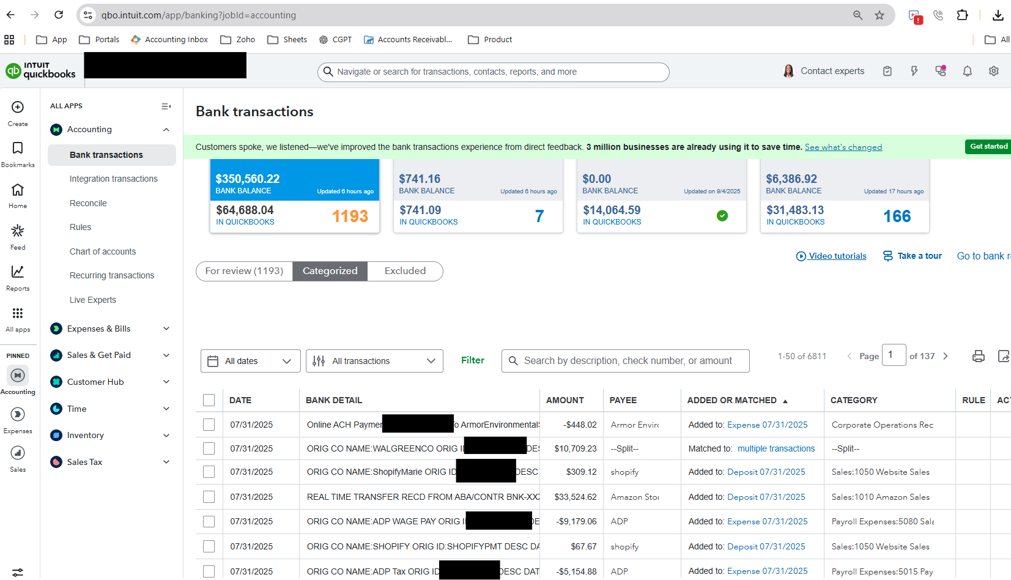Click the Get started button
Image resolution: width=1011 pixels, height=580 pixels.
988,147
